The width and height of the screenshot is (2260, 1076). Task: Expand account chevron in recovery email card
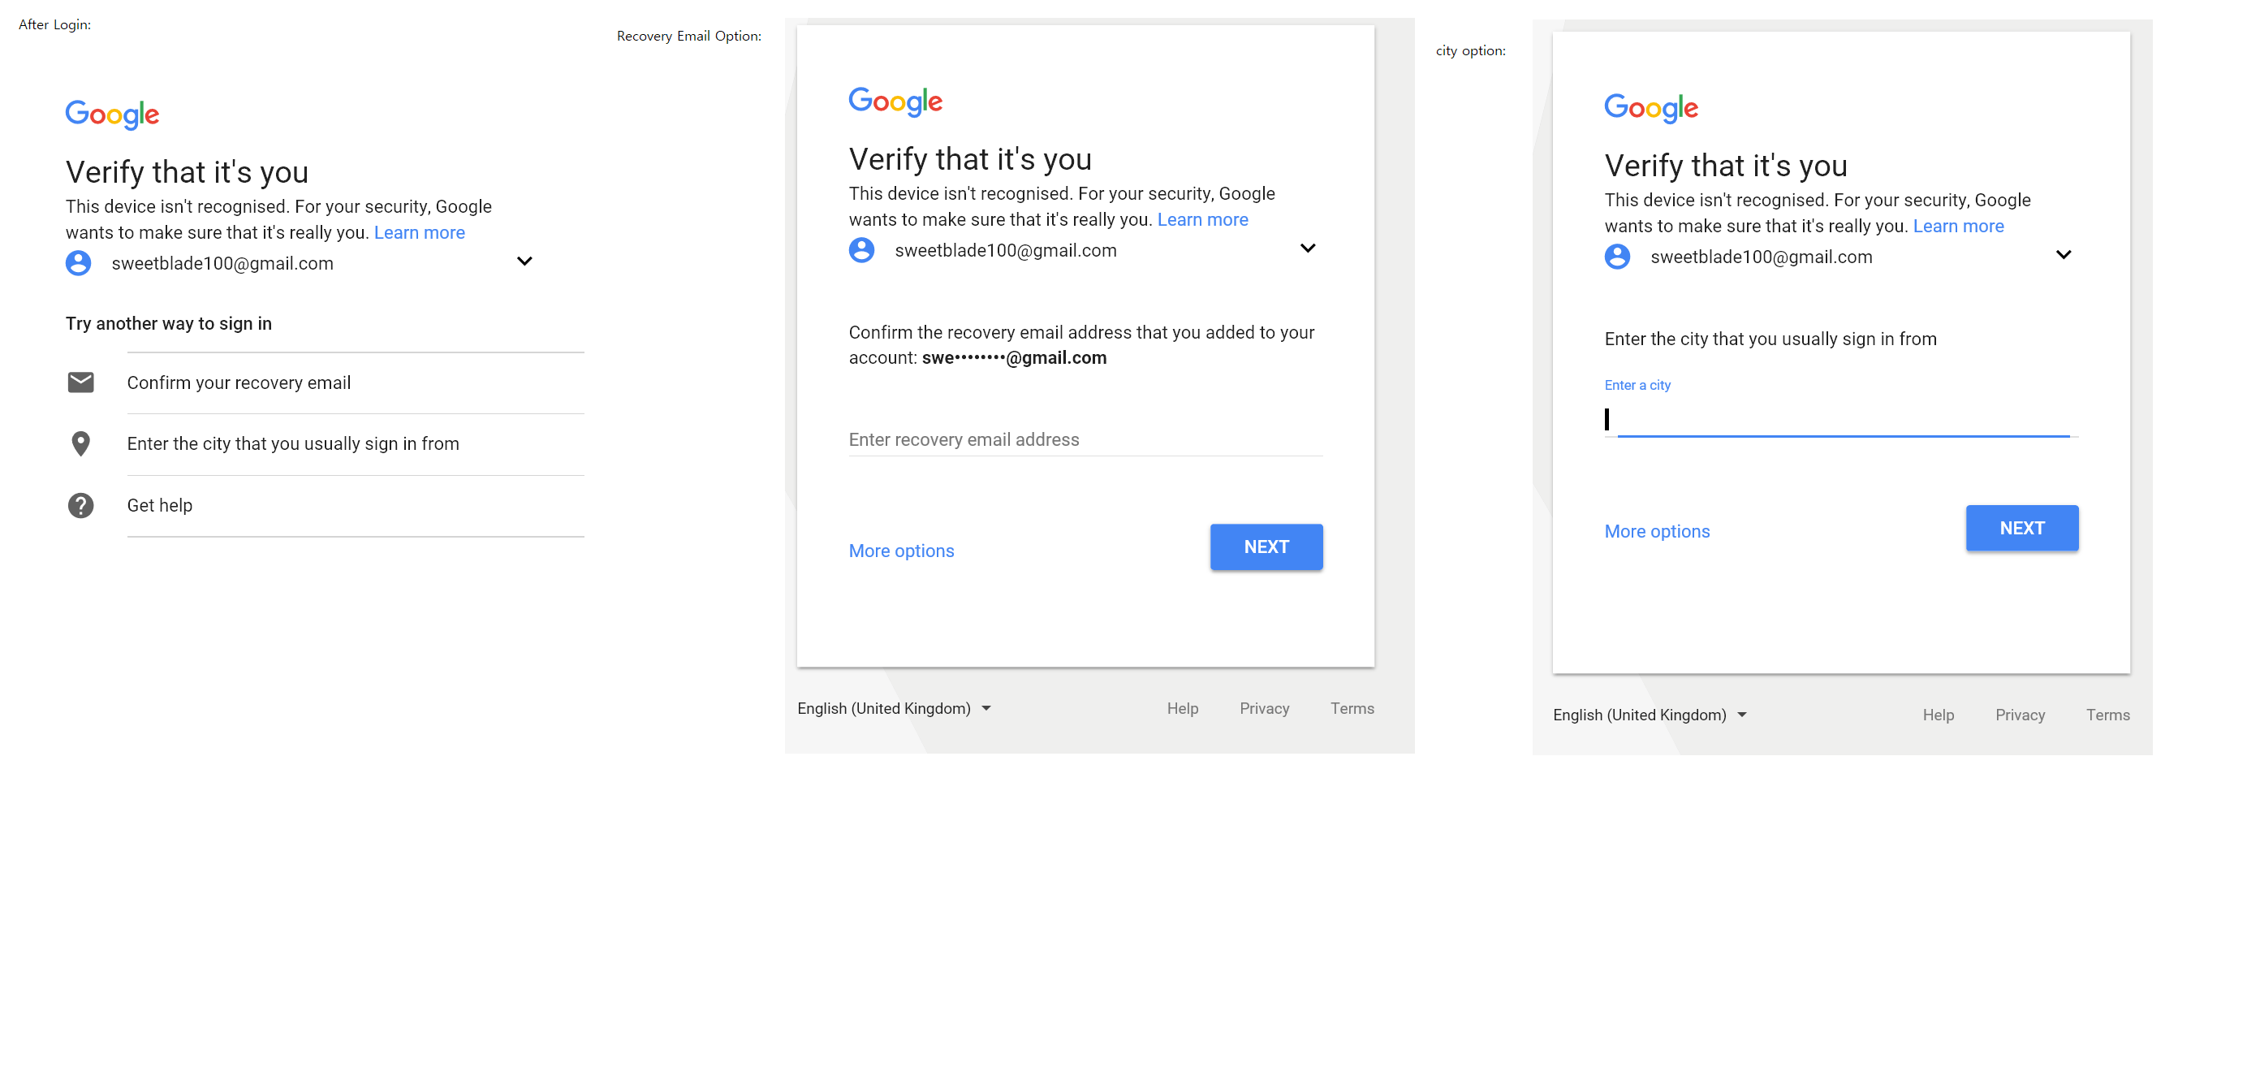(1307, 248)
